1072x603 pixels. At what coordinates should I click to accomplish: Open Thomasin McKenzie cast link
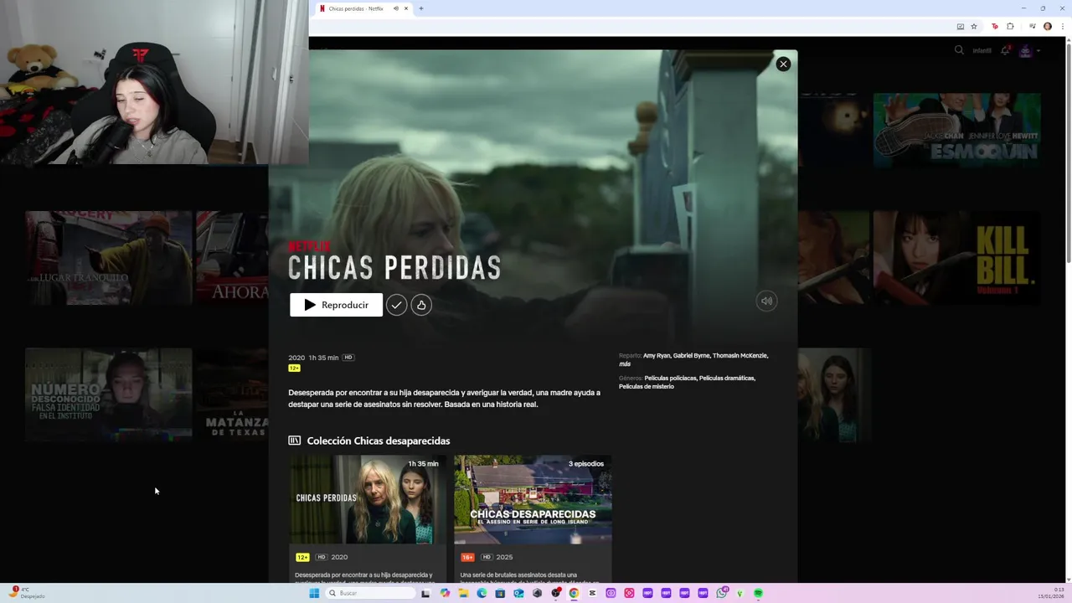(x=740, y=356)
